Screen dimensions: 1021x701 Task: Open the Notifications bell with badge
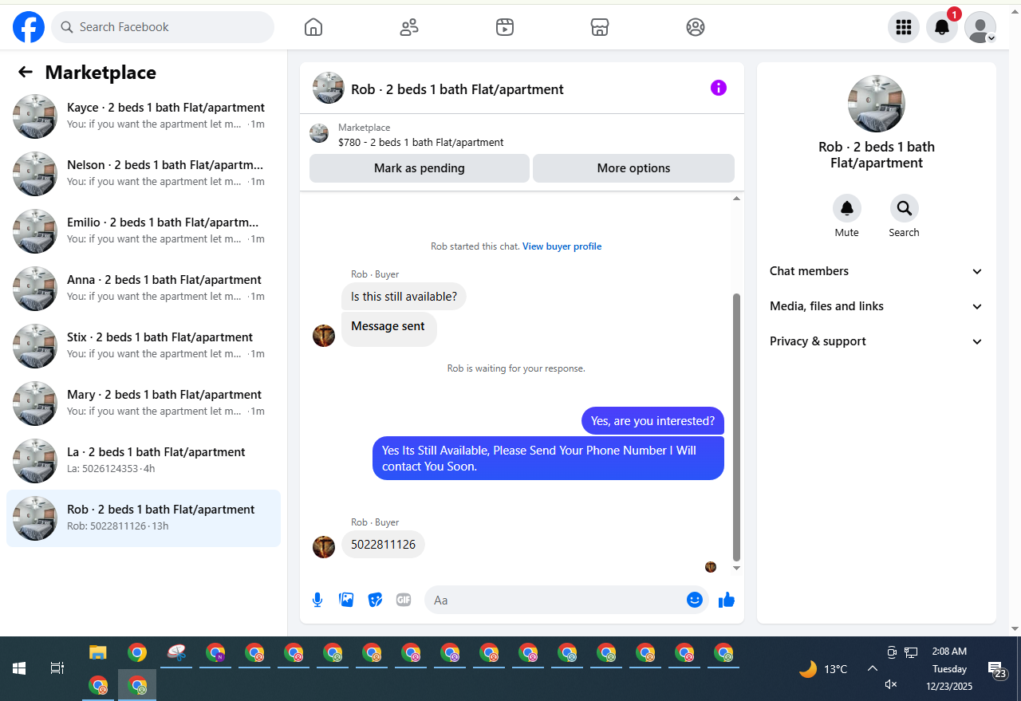click(942, 27)
